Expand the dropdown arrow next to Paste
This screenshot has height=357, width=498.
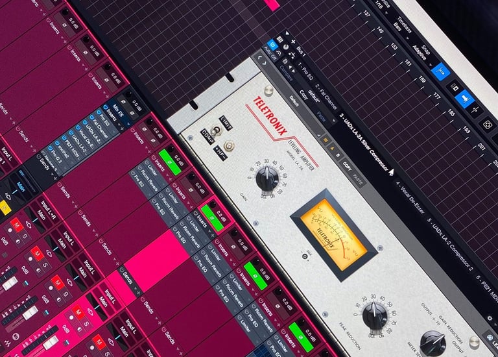click(333, 121)
